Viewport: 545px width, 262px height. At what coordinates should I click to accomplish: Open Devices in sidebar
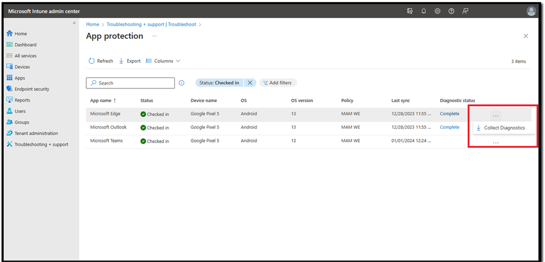(x=18, y=67)
